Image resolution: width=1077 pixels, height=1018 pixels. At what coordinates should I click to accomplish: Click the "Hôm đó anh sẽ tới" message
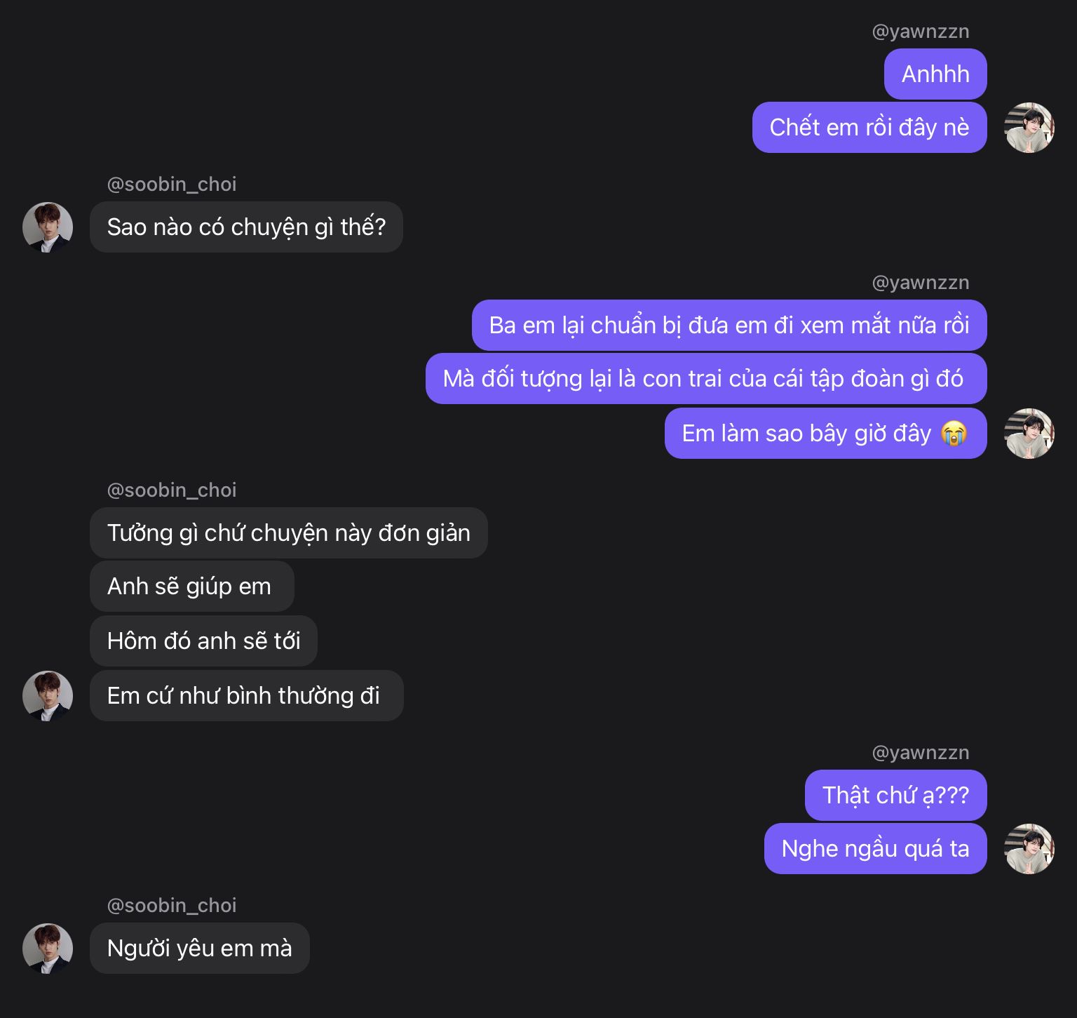click(x=203, y=641)
